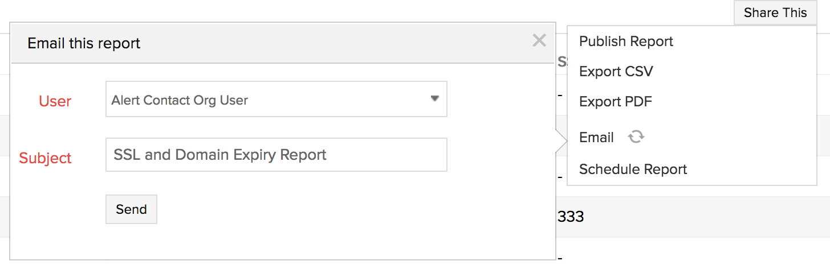Image resolution: width=830 pixels, height=265 pixels.
Task: Click the red Subject field label
Action: click(46, 158)
